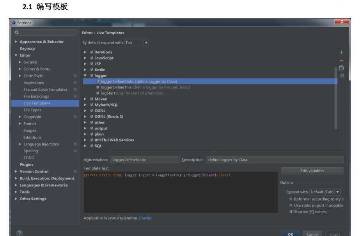Image resolution: width=360 pixels, height=236 pixels.
Task: Duplicate the selected template using copy icon
Action: coord(341,68)
